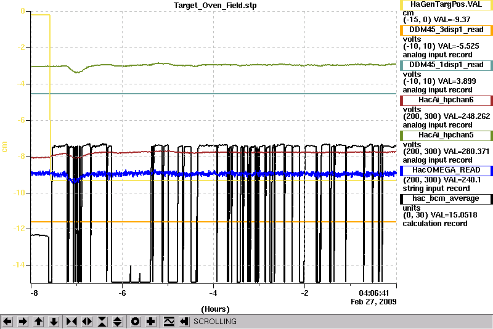Click the VAL=248.262 range readout
The width and height of the screenshot is (493, 329).
[x=446, y=116]
